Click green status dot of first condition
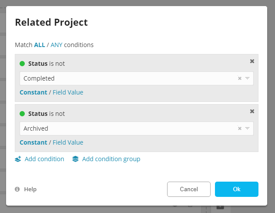The width and height of the screenshot is (275, 213). pyautogui.click(x=22, y=64)
